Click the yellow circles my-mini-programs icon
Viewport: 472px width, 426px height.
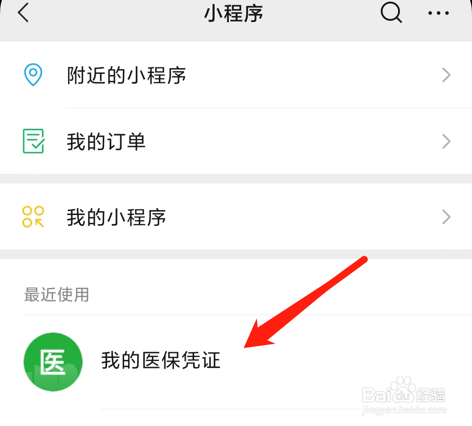pos(33,217)
